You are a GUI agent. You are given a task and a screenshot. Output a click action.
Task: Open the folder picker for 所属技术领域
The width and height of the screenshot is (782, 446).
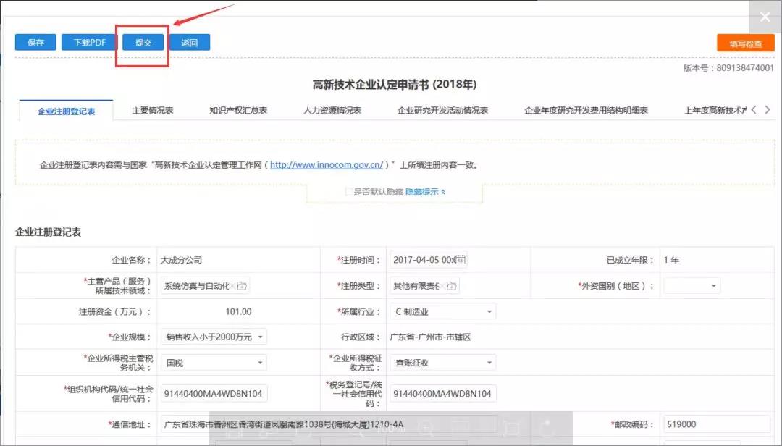[242, 286]
